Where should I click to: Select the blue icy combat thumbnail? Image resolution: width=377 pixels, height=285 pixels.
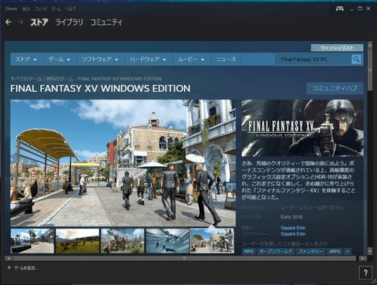tap(167, 241)
